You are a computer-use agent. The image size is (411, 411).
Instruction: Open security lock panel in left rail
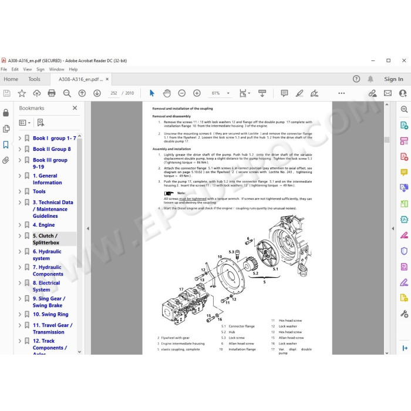(6, 113)
